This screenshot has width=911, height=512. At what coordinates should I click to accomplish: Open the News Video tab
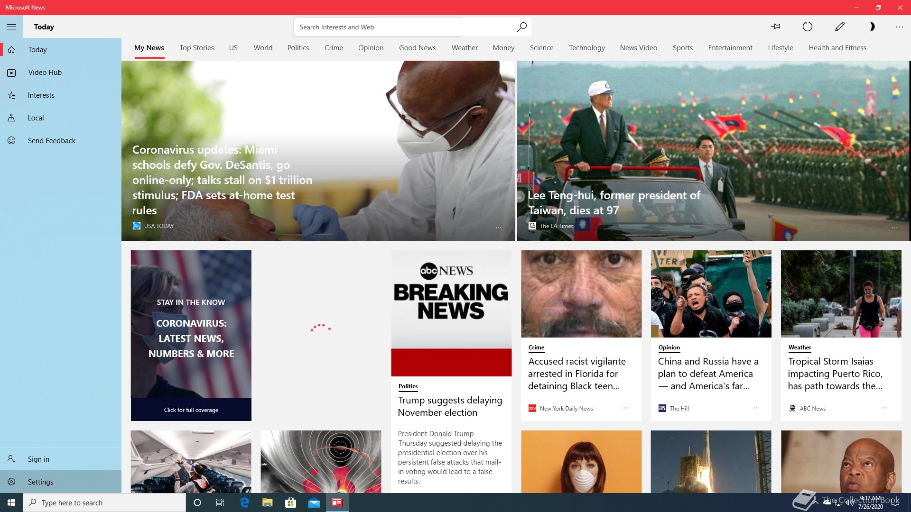(638, 48)
